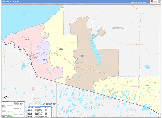
Task: Click ZIP code label 49969 on map
Action: pyautogui.click(x=147, y=85)
